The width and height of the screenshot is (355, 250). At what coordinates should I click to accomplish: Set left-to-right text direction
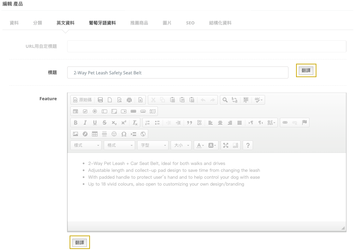[251, 123]
